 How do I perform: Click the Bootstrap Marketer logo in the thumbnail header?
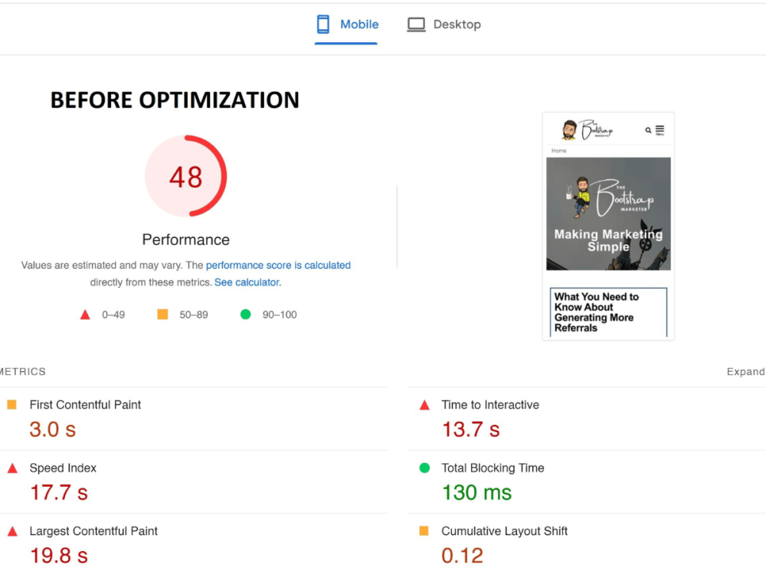[x=587, y=129]
